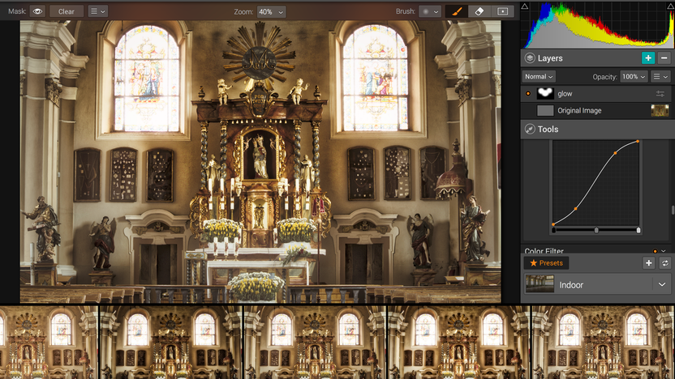Select the second preset thumbnail in filmstrip
Viewport: 675px width, 379px height.
pos(171,343)
